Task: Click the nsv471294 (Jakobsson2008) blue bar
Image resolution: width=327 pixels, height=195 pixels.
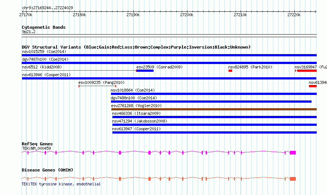Action: (x=214, y=125)
